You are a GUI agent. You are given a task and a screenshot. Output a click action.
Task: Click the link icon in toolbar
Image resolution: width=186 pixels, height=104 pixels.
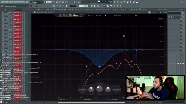[x=63, y=6]
